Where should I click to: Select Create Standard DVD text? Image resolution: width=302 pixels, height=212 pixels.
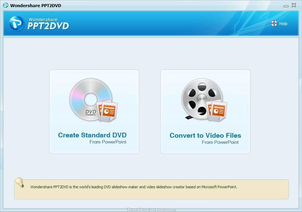click(x=92, y=135)
